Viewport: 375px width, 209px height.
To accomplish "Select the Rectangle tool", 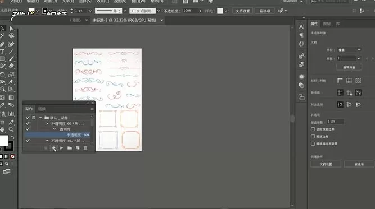I will click(x=2, y=59).
